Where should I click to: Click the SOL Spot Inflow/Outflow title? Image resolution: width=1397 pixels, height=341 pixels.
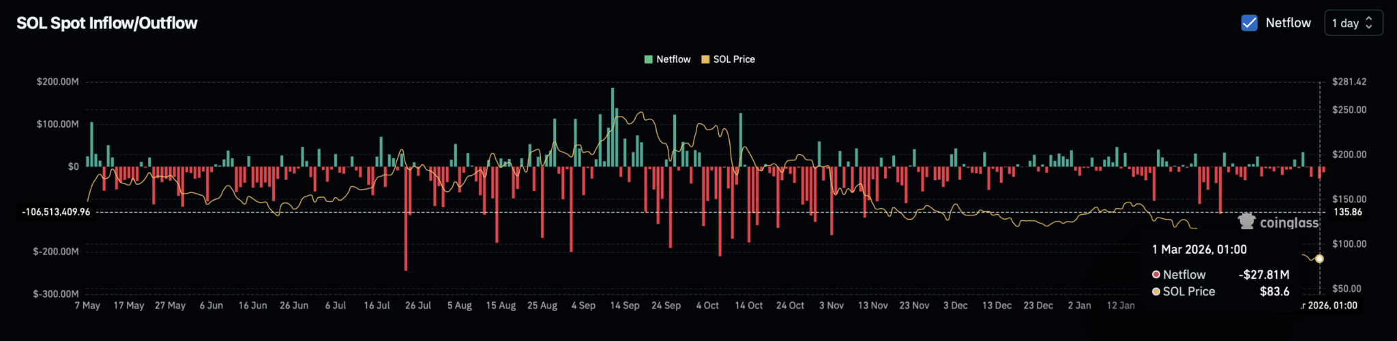(107, 23)
